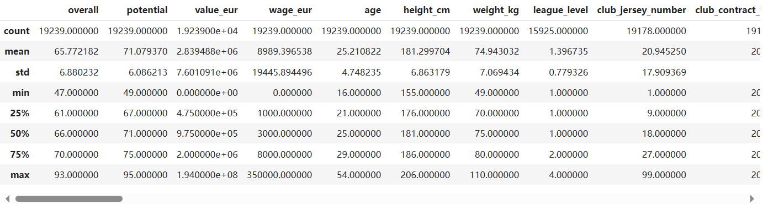763x204 pixels.
Task: Click the horizontal scrollbar thumb
Action: click(69, 198)
